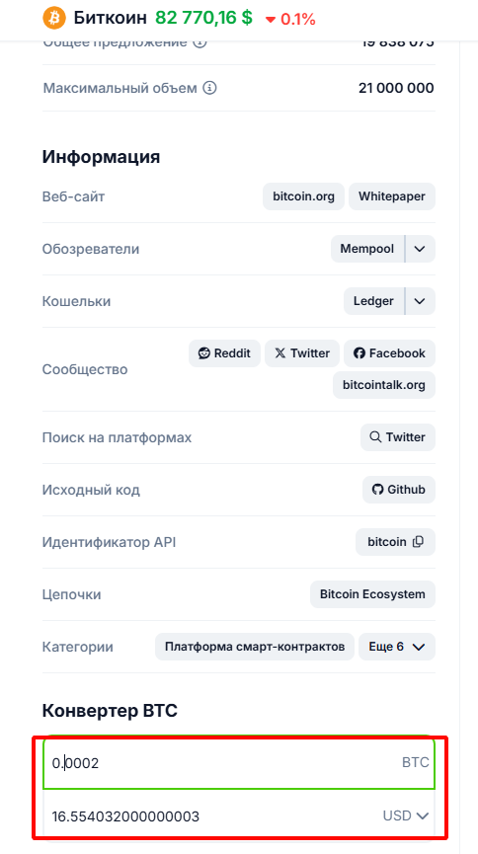Open the Whitepaper link
This screenshot has width=478, height=854.
click(392, 196)
